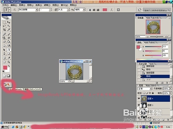Viewport: 173px width, 129px height.
Task: Open the layer fill slider arrow
Action: (171, 93)
